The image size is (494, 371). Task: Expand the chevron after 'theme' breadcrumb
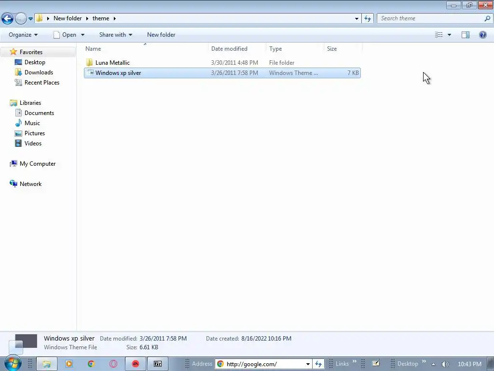click(115, 19)
